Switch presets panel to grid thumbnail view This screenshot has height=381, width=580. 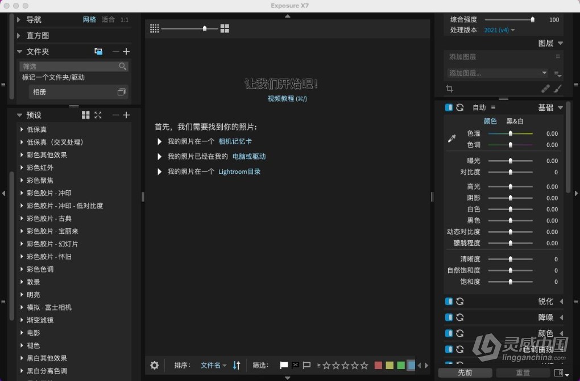pos(85,115)
